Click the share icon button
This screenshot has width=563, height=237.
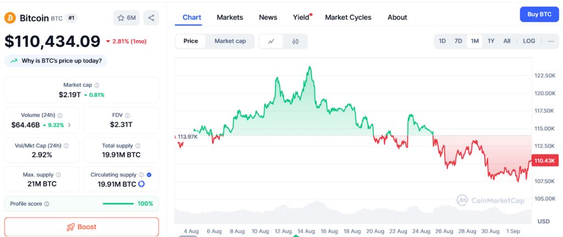coord(151,18)
